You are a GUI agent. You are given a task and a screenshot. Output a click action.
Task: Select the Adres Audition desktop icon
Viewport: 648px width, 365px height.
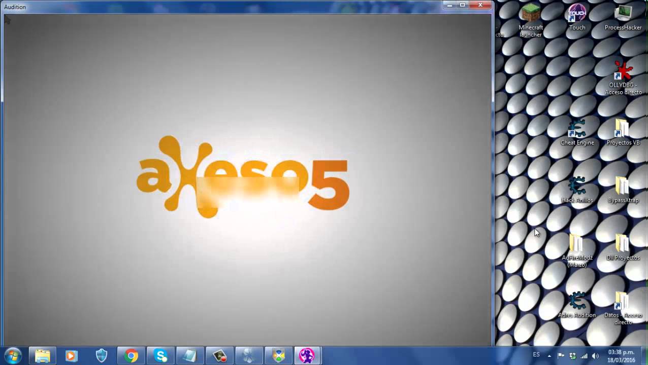(x=577, y=305)
